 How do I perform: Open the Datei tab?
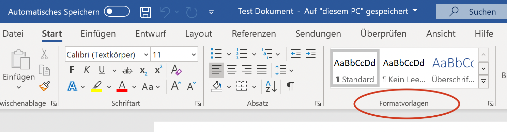13,34
